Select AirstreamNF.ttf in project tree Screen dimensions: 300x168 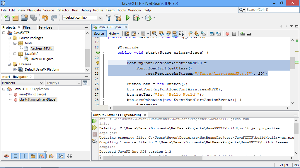(x=42, y=48)
